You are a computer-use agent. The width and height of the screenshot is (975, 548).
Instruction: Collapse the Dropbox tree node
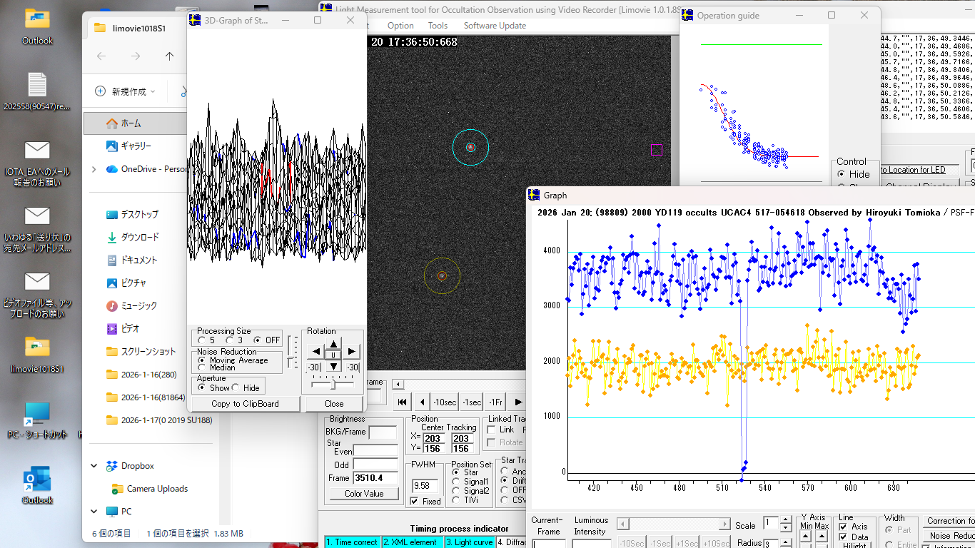[x=94, y=466]
